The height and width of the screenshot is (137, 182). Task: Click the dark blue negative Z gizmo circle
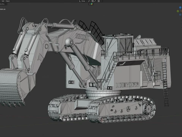[x=180, y=15]
